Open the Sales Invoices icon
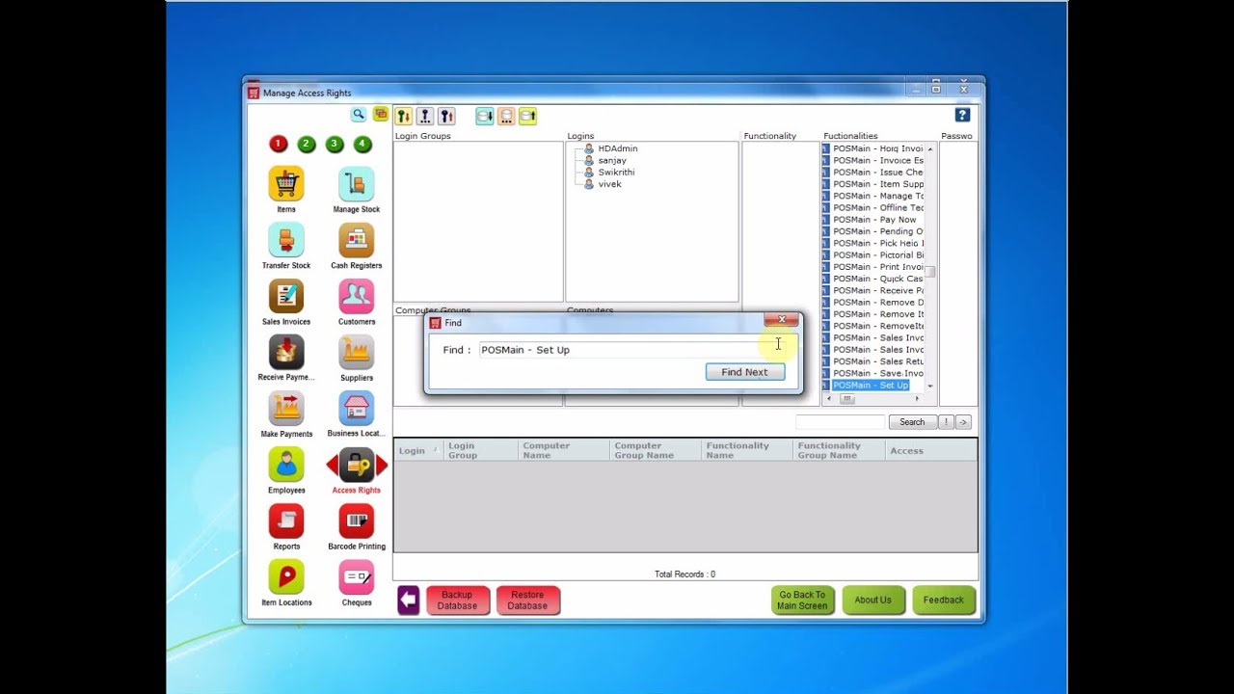The image size is (1234, 694). click(x=286, y=296)
